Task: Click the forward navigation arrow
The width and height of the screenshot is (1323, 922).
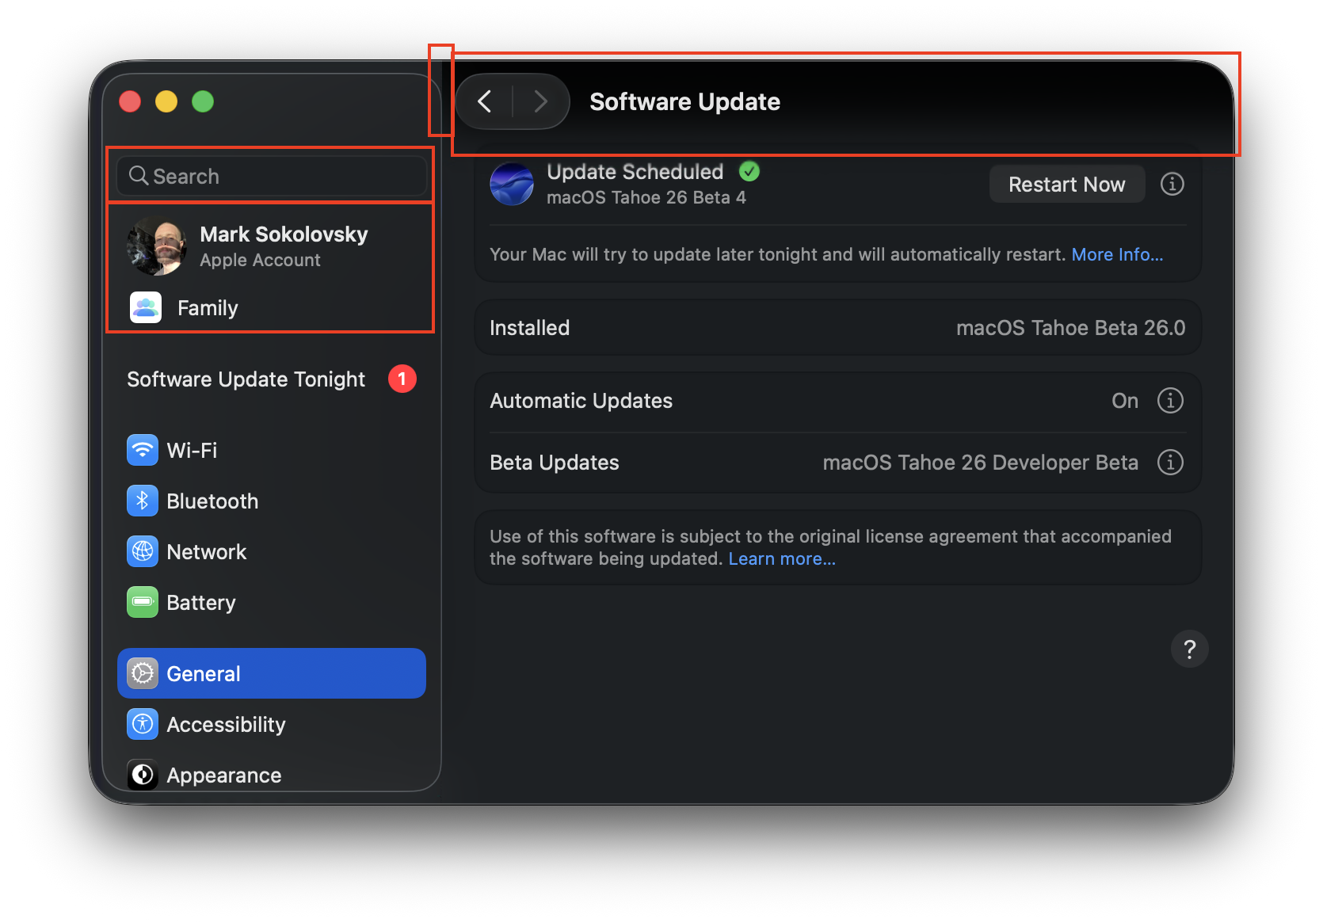Action: pyautogui.click(x=540, y=101)
